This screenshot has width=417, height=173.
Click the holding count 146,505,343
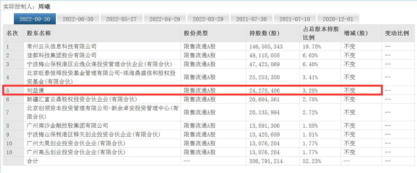click(266, 47)
